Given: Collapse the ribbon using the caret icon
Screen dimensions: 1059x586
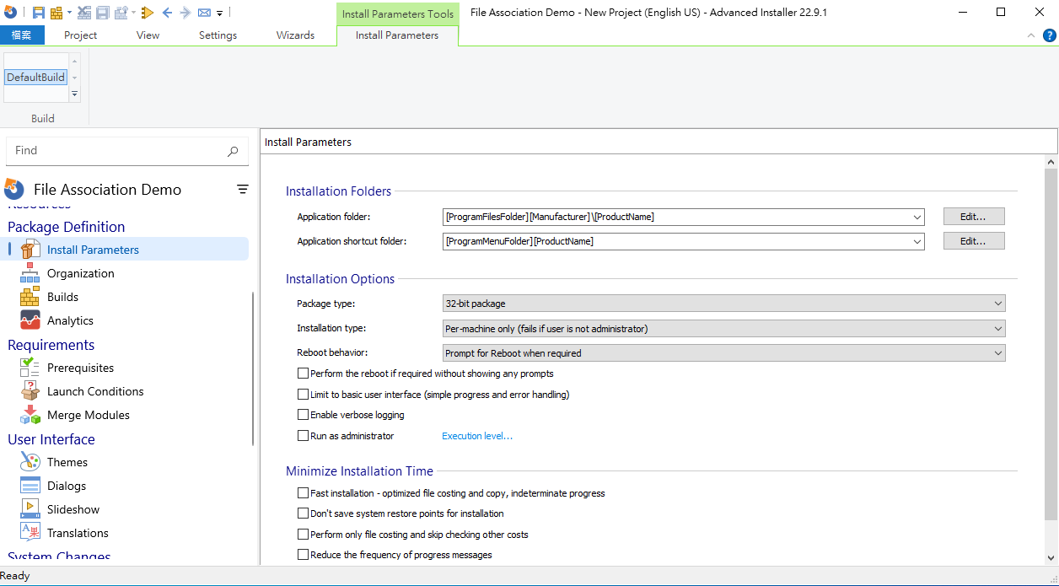Looking at the screenshot, I should click(x=1031, y=35).
